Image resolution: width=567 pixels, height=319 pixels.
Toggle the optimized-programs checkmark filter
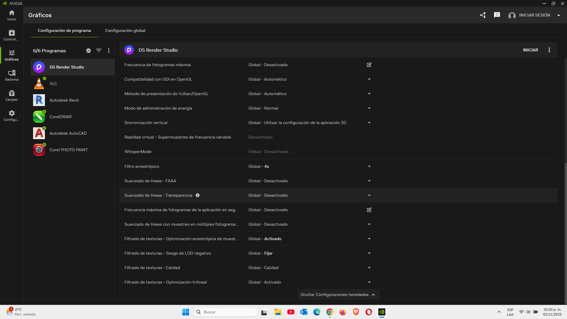[x=88, y=51]
